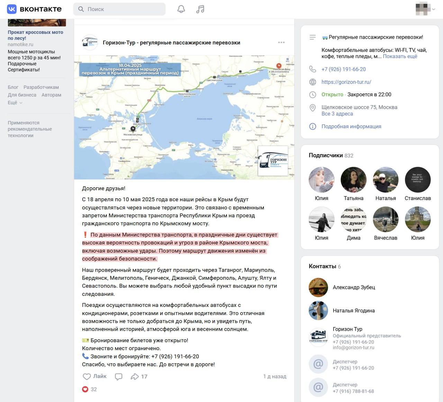Click 'Подробная информация' link
This screenshot has width=443, height=402.
[x=351, y=127]
